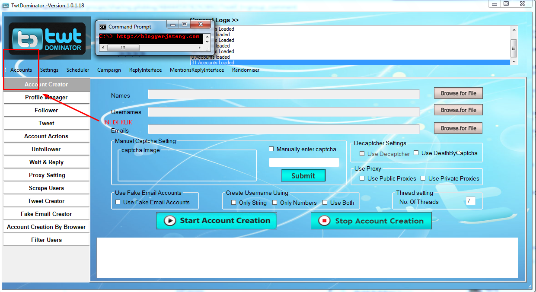Open Proxy Setting from the sidebar
The image size is (536, 292).
point(46,175)
